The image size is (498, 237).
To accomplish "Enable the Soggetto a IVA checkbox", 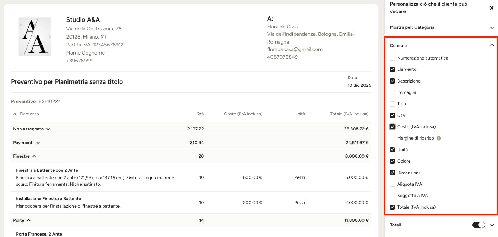I will tap(392, 196).
